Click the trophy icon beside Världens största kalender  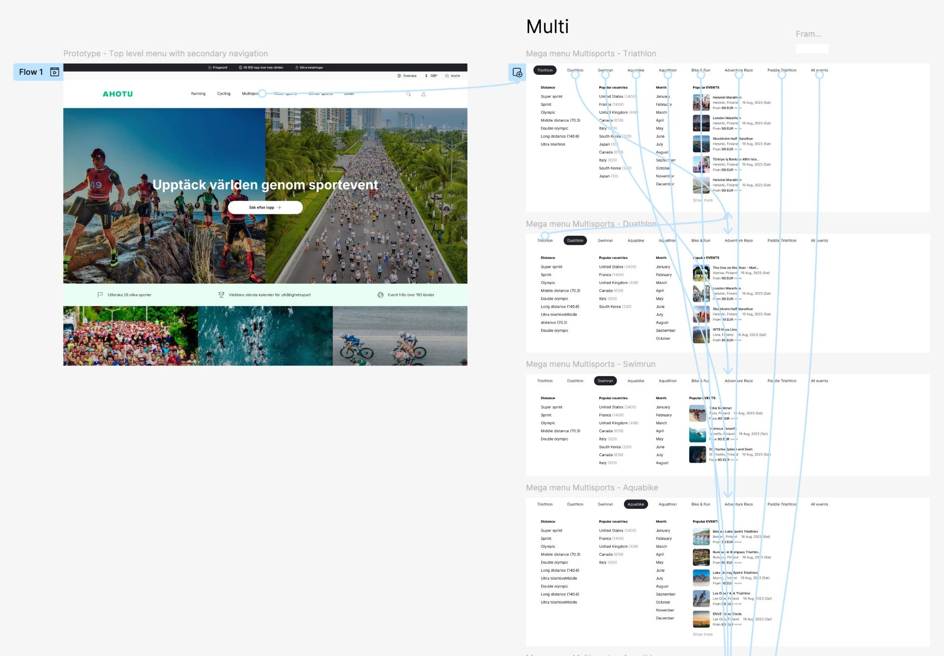pos(221,295)
